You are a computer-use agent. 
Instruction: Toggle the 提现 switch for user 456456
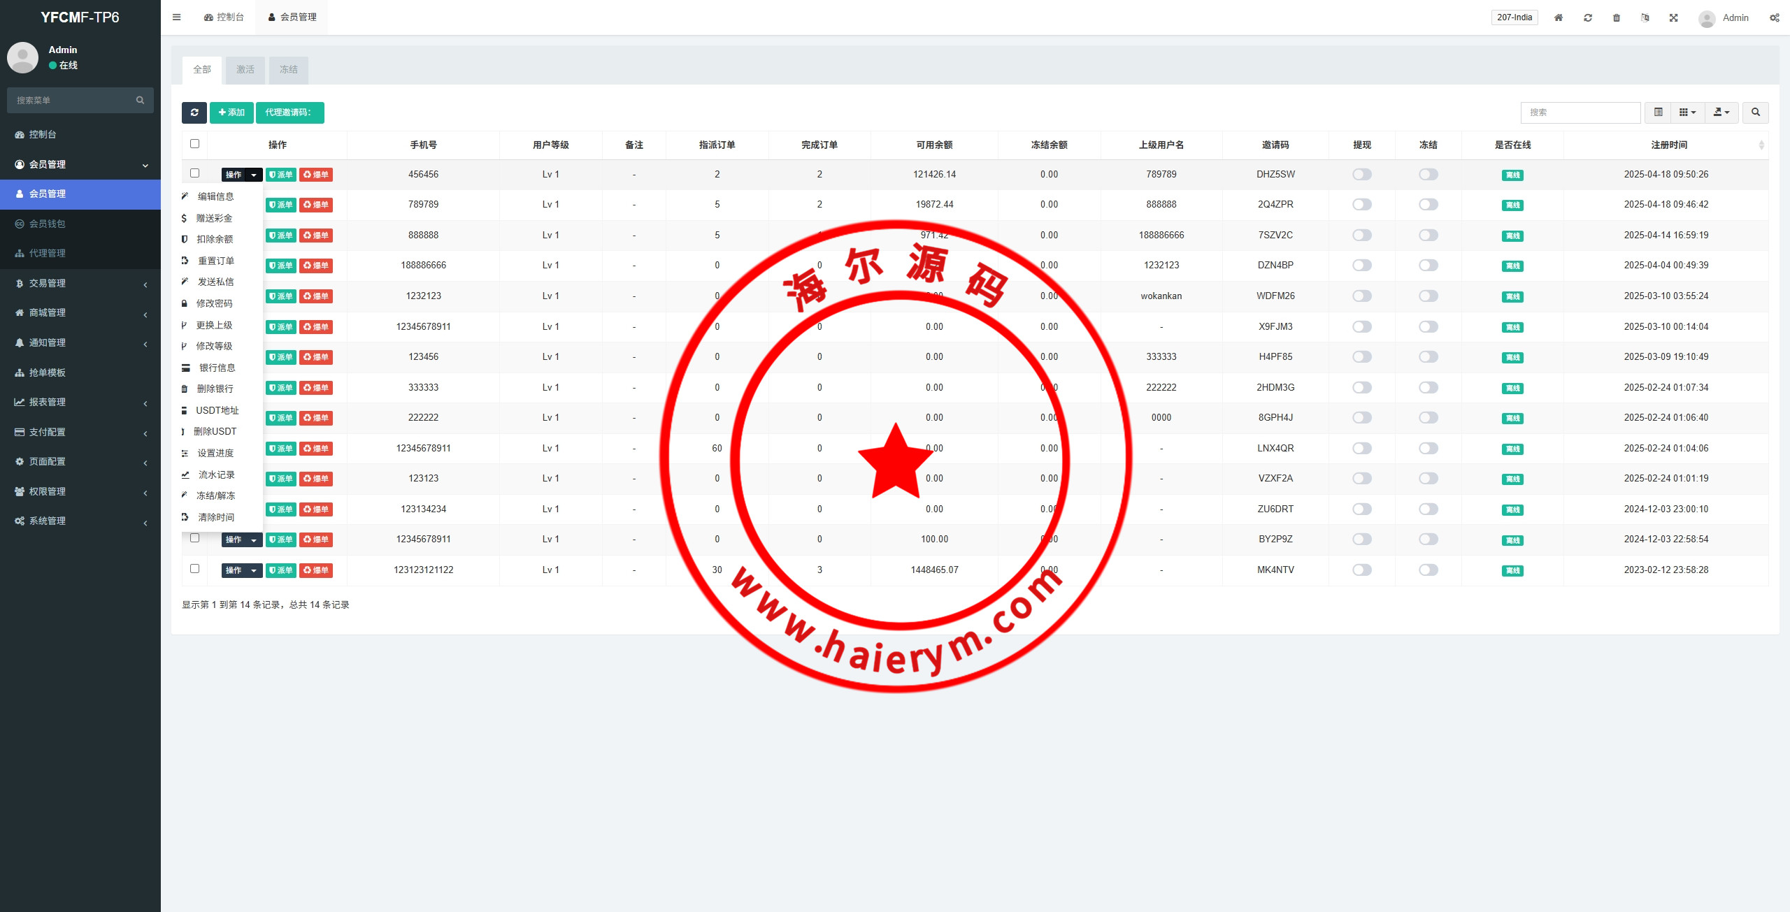pyautogui.click(x=1362, y=175)
